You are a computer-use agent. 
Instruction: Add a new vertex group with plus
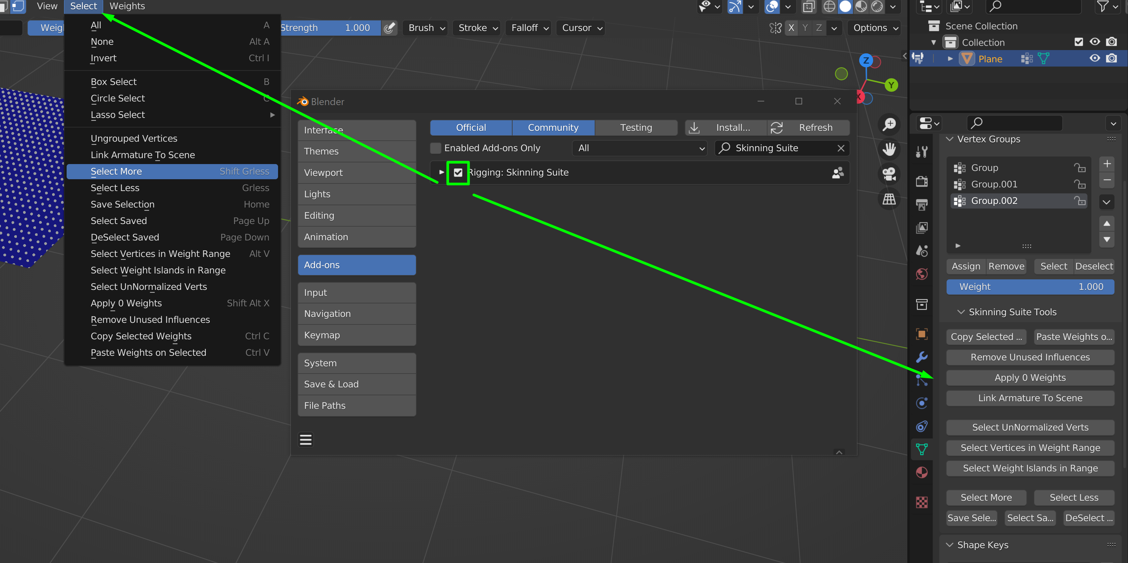click(1107, 164)
